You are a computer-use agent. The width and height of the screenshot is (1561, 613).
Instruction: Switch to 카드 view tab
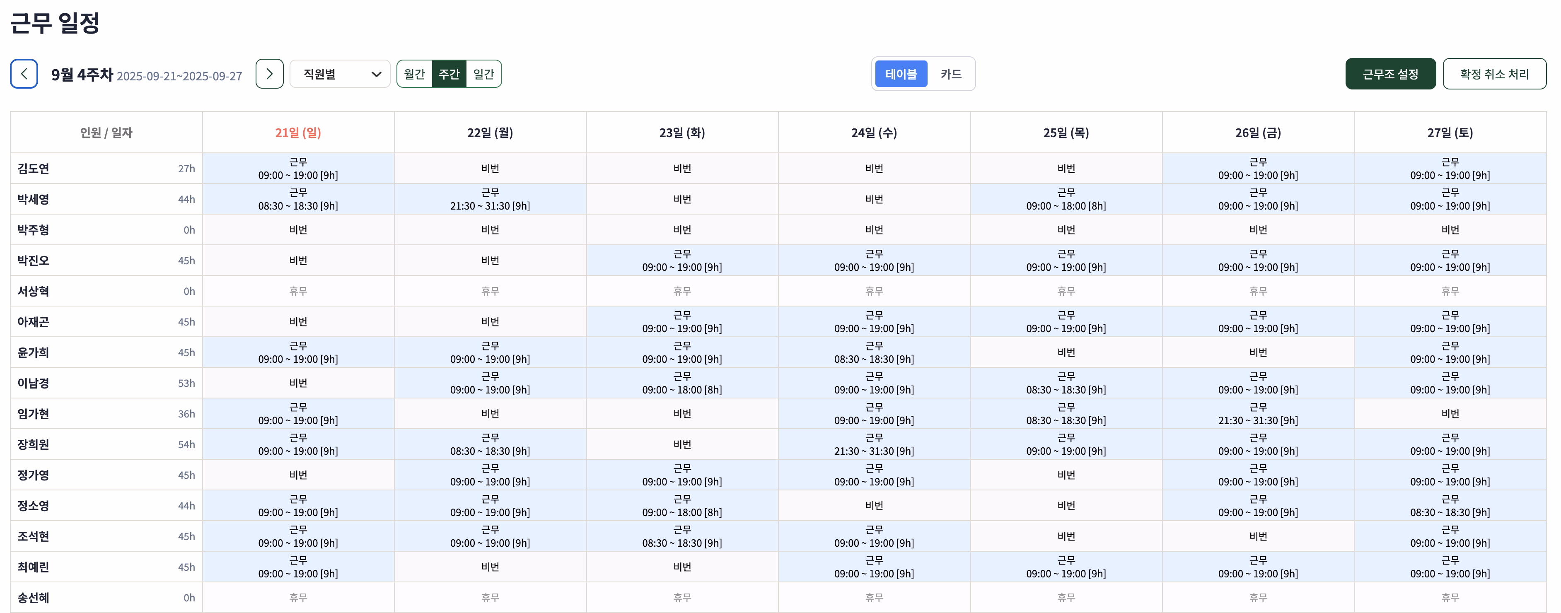click(x=950, y=74)
